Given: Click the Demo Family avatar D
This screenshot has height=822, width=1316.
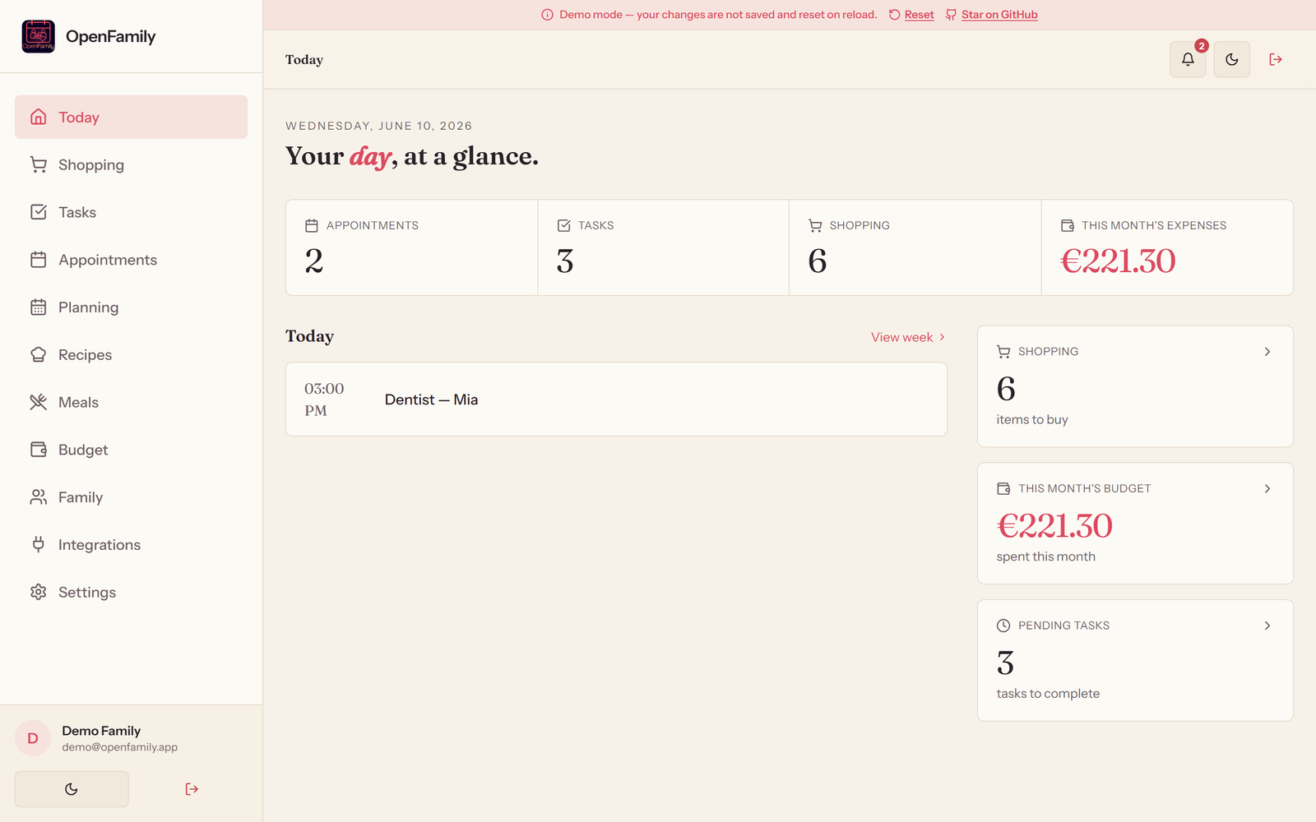Looking at the screenshot, I should click(x=33, y=738).
